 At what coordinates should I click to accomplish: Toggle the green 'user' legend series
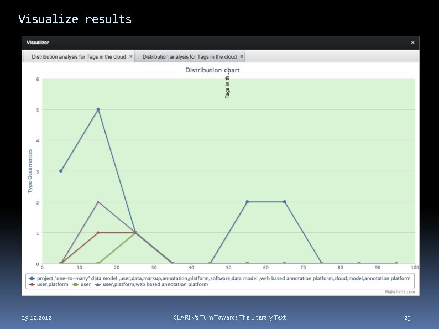pyautogui.click(x=81, y=284)
